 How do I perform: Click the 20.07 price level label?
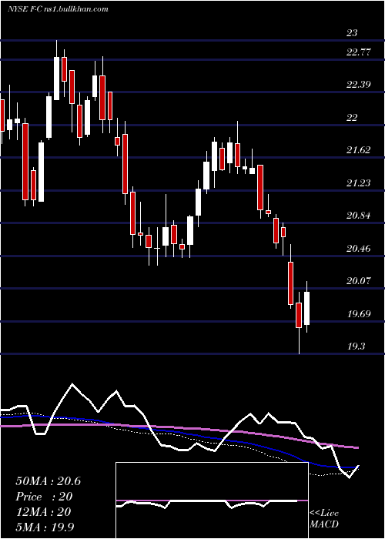pyautogui.click(x=359, y=281)
